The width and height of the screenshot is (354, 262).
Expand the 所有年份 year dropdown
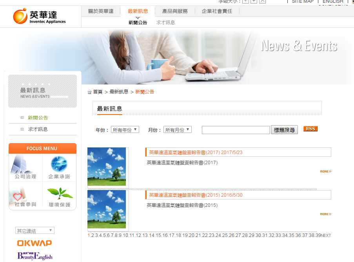point(125,130)
